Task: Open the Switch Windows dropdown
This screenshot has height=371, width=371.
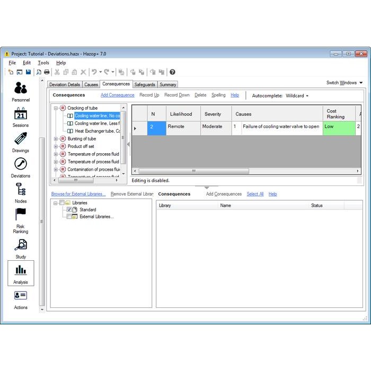Action: (344, 83)
